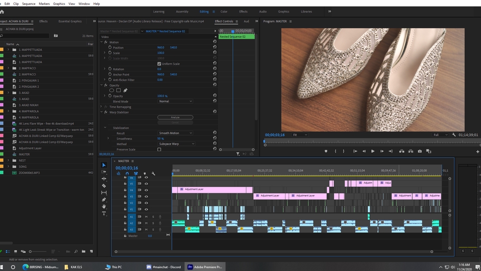Switch to the Audio workspace

click(x=263, y=12)
